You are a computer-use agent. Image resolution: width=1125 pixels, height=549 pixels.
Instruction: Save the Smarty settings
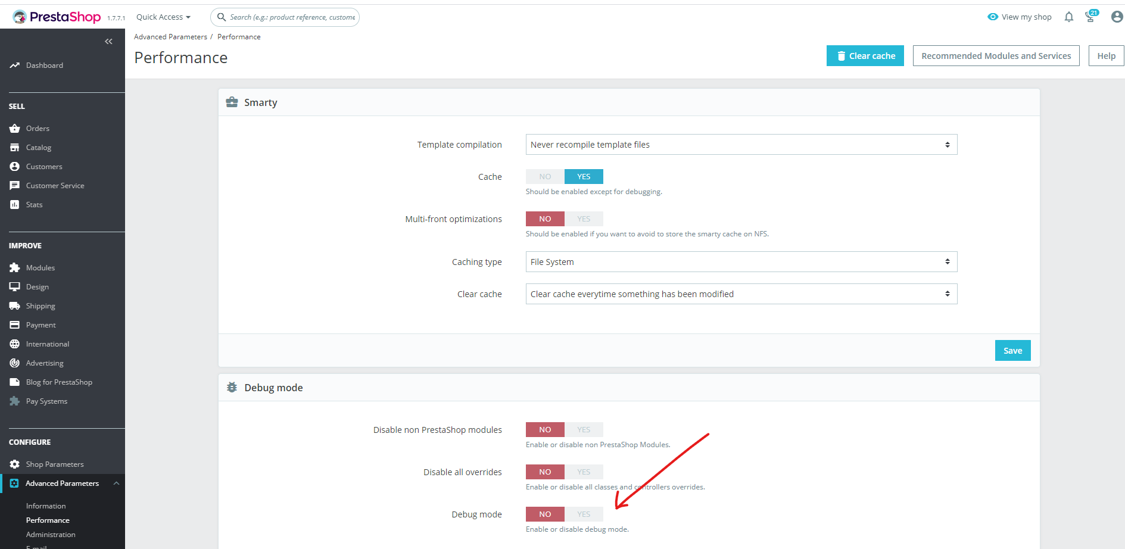1013,351
